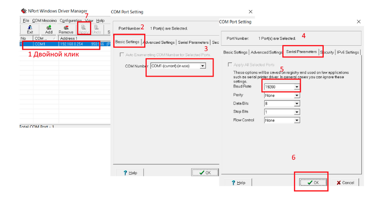390x212 pixels.
Task: Click IP address 192.168.0.254 cell
Action: point(71,44)
